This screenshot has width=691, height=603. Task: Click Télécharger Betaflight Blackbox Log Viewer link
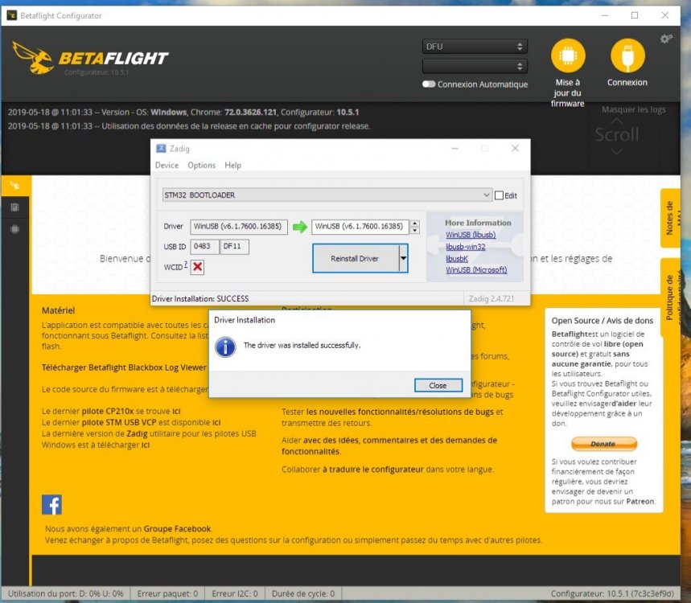[x=124, y=367]
